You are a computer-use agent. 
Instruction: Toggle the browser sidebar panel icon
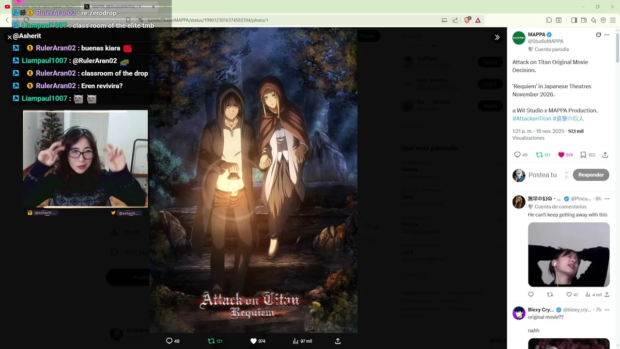574,20
